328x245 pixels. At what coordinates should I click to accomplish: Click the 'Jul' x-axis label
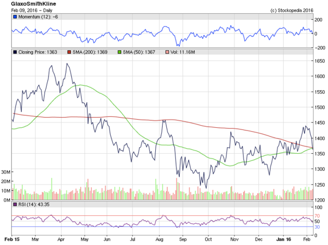coord(132,239)
